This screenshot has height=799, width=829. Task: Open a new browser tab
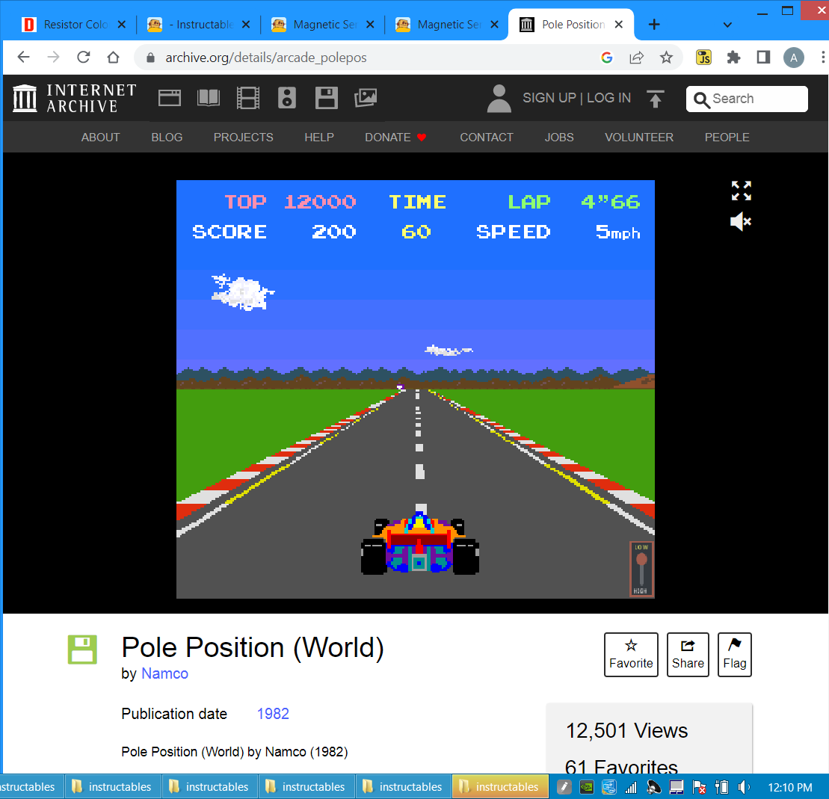click(x=654, y=25)
